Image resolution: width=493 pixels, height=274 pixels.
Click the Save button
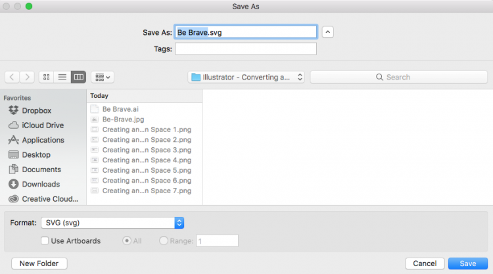pyautogui.click(x=468, y=263)
